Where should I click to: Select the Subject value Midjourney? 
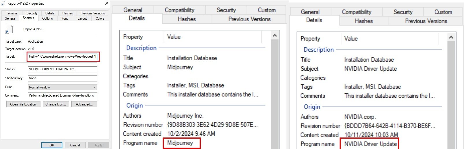coord(180,67)
